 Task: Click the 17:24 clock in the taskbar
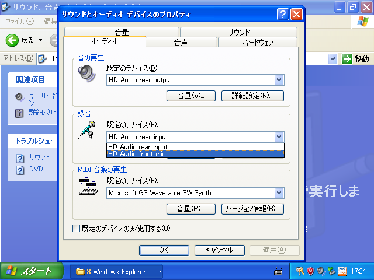click(358, 271)
